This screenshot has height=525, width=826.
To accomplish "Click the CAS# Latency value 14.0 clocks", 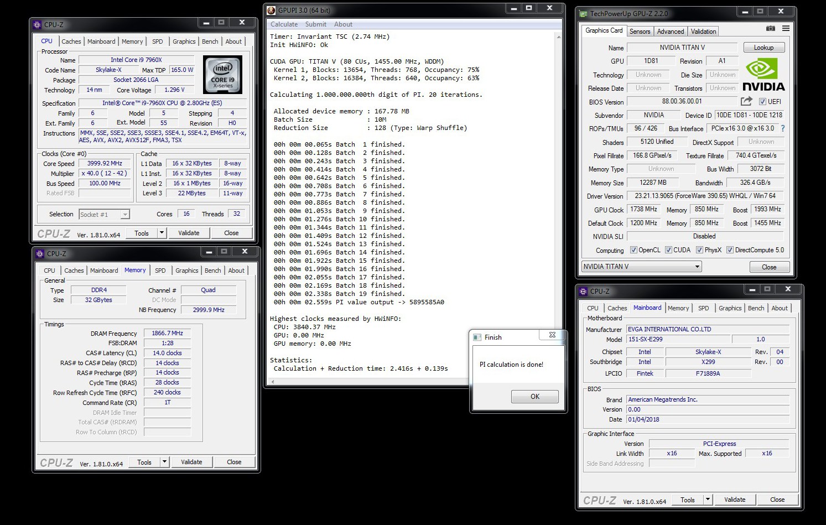I will tap(167, 353).
